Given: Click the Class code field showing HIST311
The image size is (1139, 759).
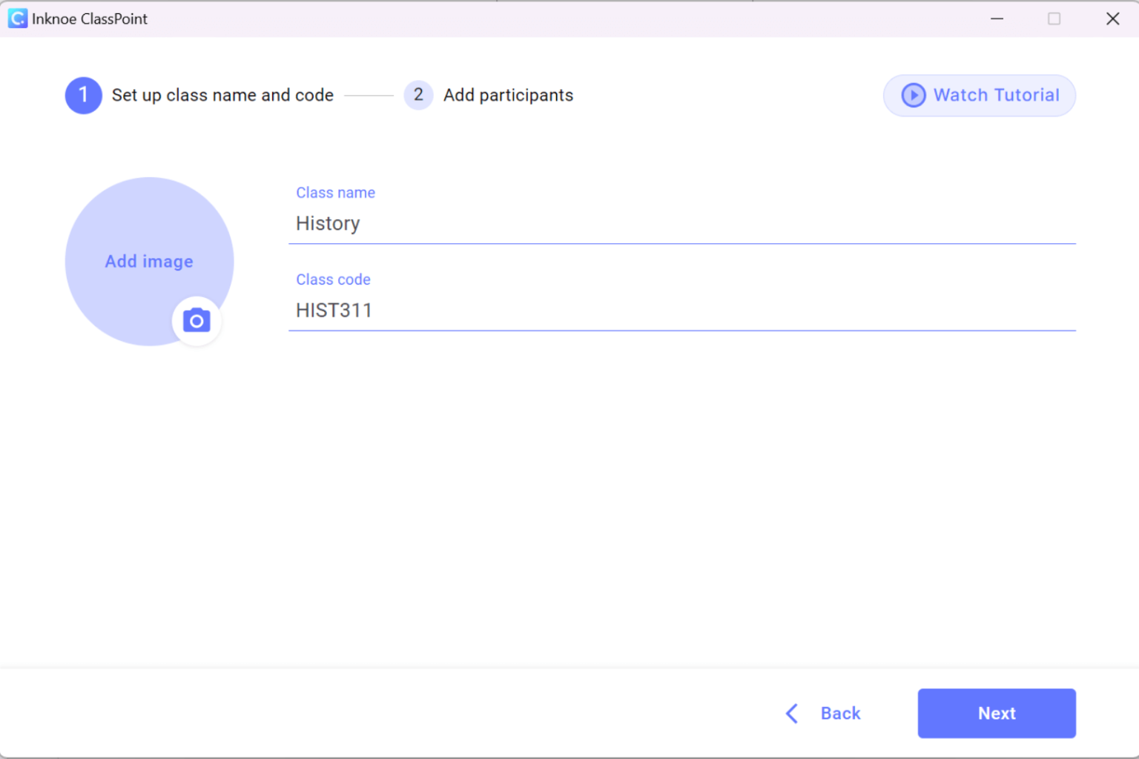Looking at the screenshot, I should pos(519,310).
